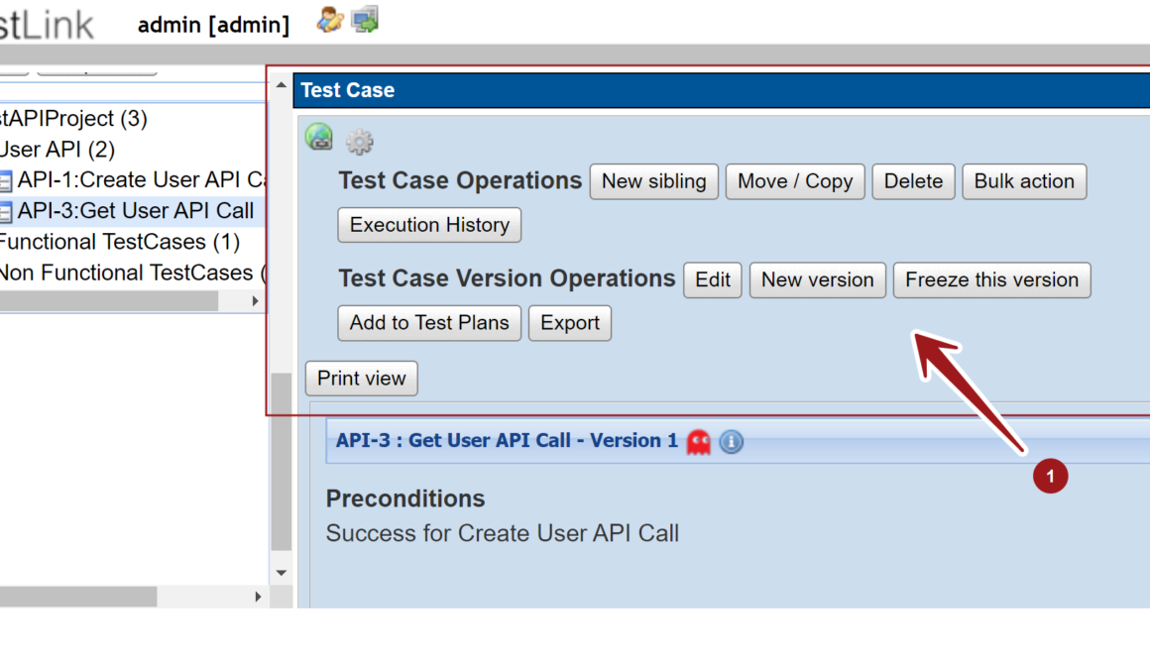
Task: Select the API-3:Get User API Call test case
Action: coord(135,211)
